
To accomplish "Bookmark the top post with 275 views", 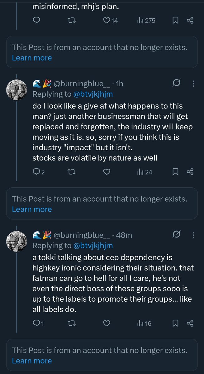I will tap(175, 21).
